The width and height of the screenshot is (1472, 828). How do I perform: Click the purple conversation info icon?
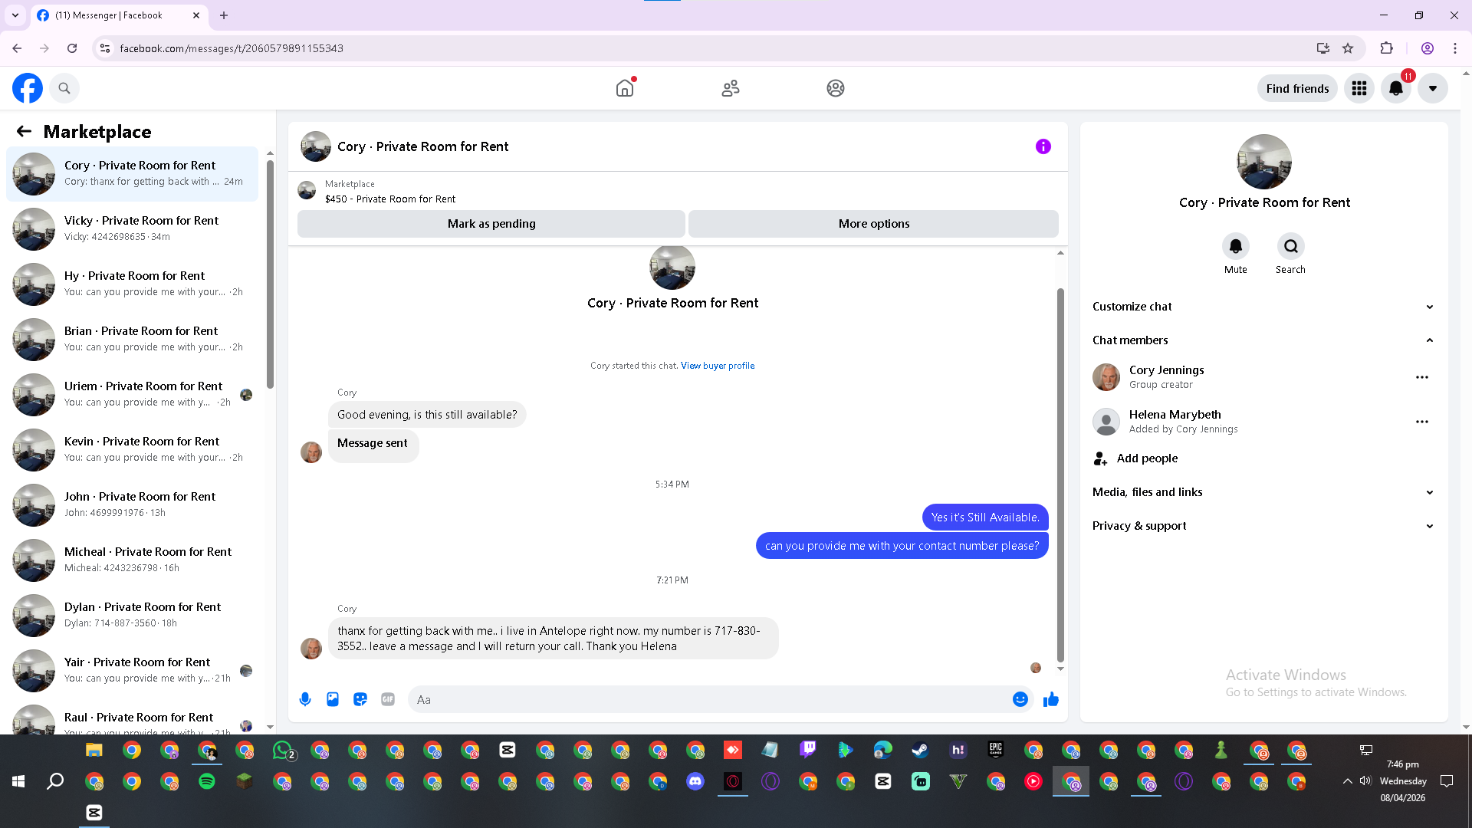pos(1043,146)
